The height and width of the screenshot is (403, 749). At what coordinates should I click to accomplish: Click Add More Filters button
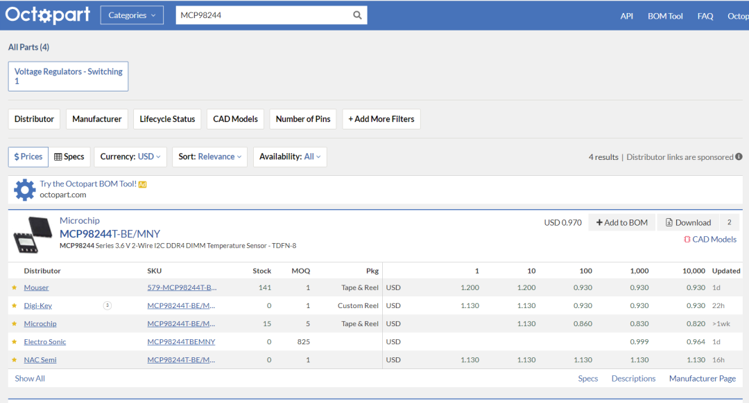click(381, 119)
